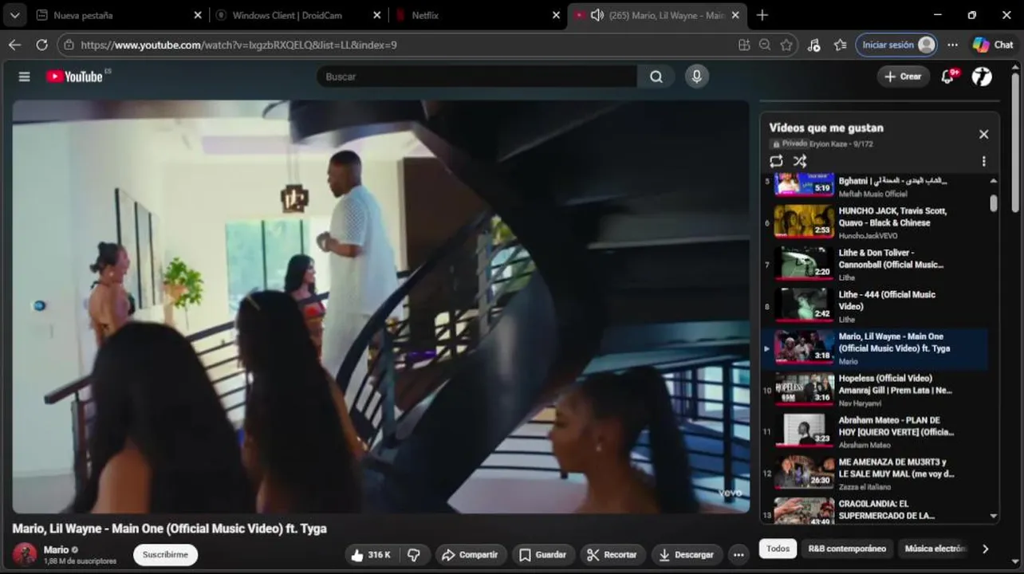Play Lithe - 444 Official Music Video
The height and width of the screenshot is (574, 1024).
coord(874,305)
